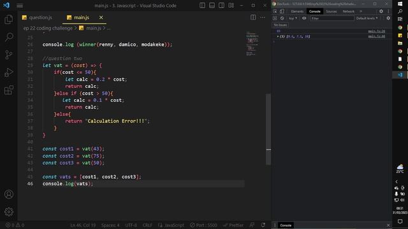
Task: Open the 'Default levels' dropdown
Action: 367,18
